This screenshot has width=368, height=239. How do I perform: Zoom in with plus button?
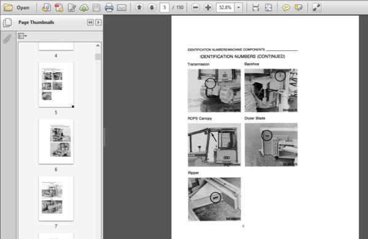(208, 7)
